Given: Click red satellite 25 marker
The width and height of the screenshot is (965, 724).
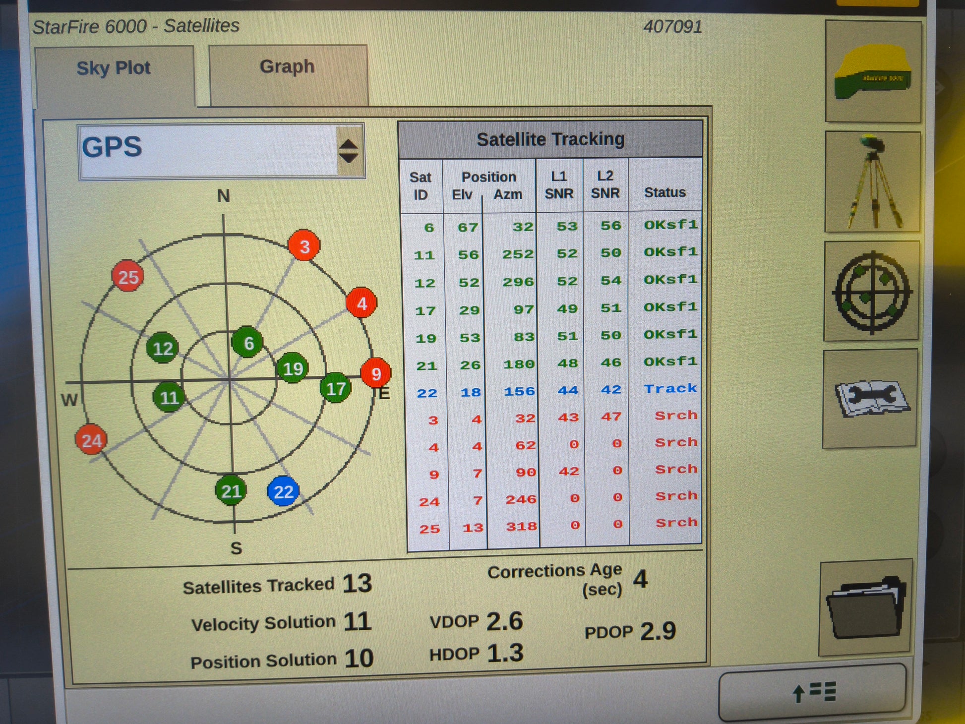Looking at the screenshot, I should [x=128, y=276].
